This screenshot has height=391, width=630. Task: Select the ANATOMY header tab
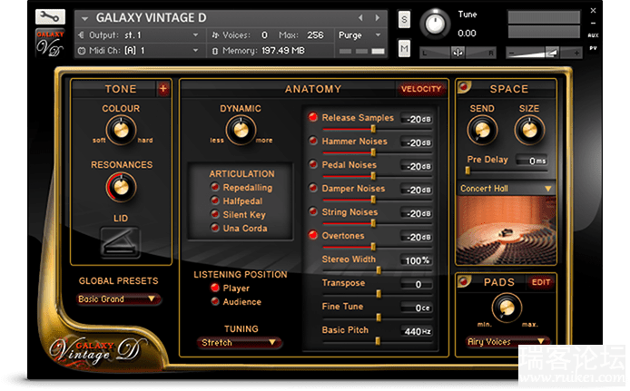pos(313,89)
